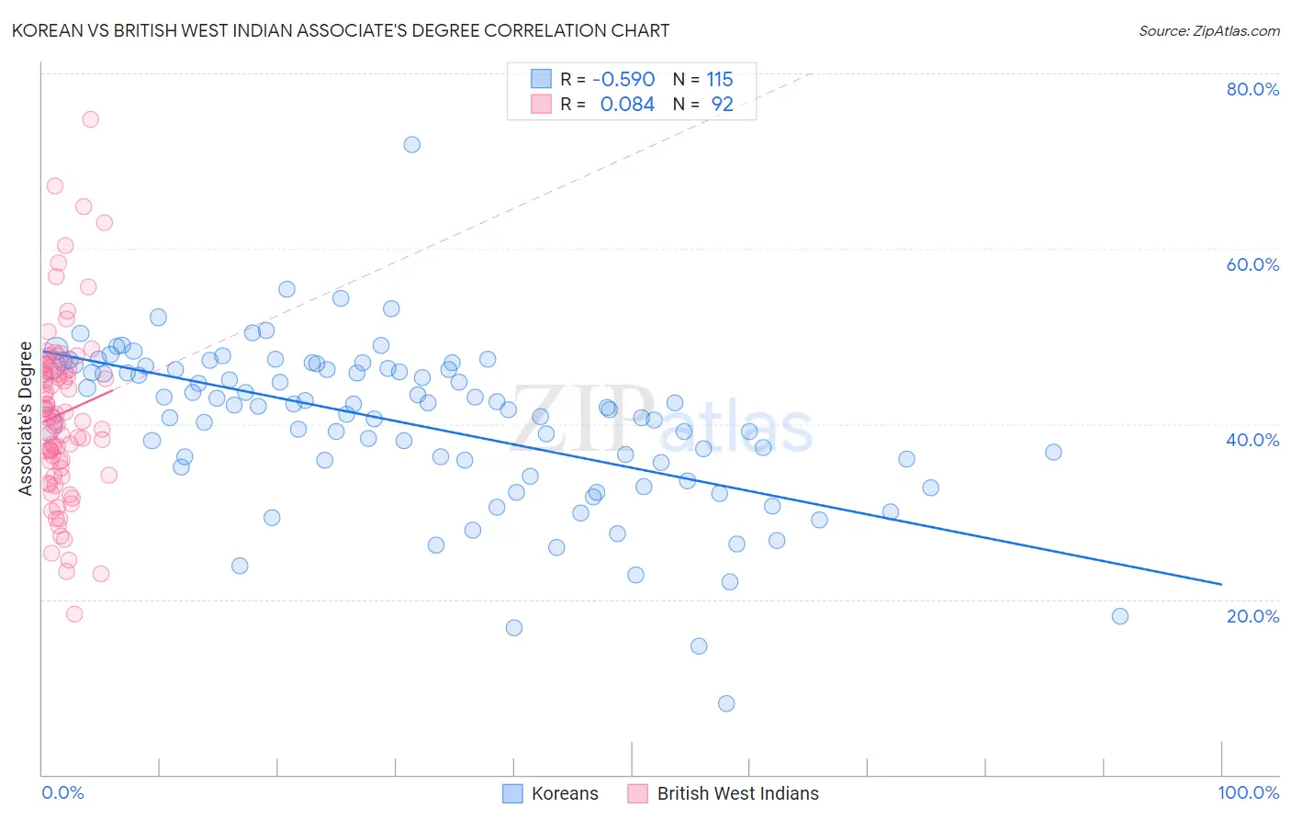
Task: Click the blue point near 18% far right
Action: pos(1120,616)
